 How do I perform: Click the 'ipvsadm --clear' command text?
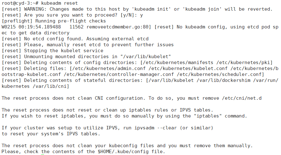pos(155,128)
